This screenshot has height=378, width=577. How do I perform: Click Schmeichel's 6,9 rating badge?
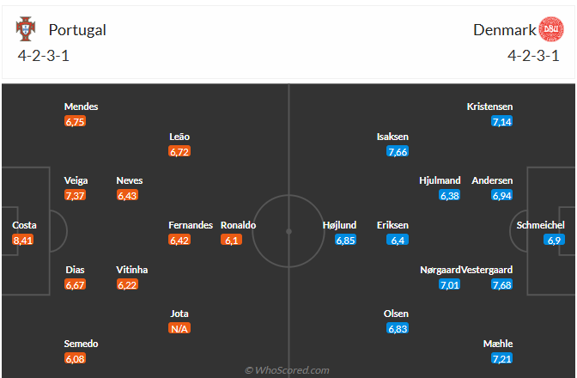coord(554,240)
